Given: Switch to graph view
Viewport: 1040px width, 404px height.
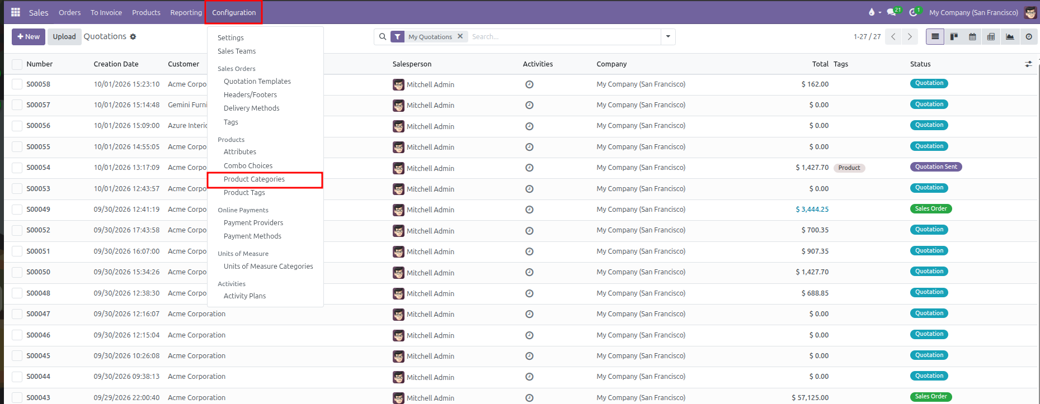Looking at the screenshot, I should tap(1010, 37).
